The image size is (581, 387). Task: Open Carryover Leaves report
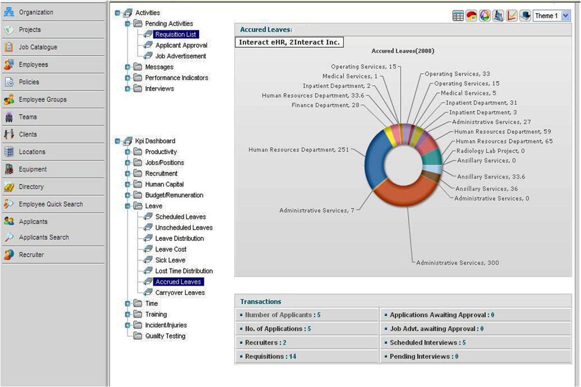coord(180,293)
